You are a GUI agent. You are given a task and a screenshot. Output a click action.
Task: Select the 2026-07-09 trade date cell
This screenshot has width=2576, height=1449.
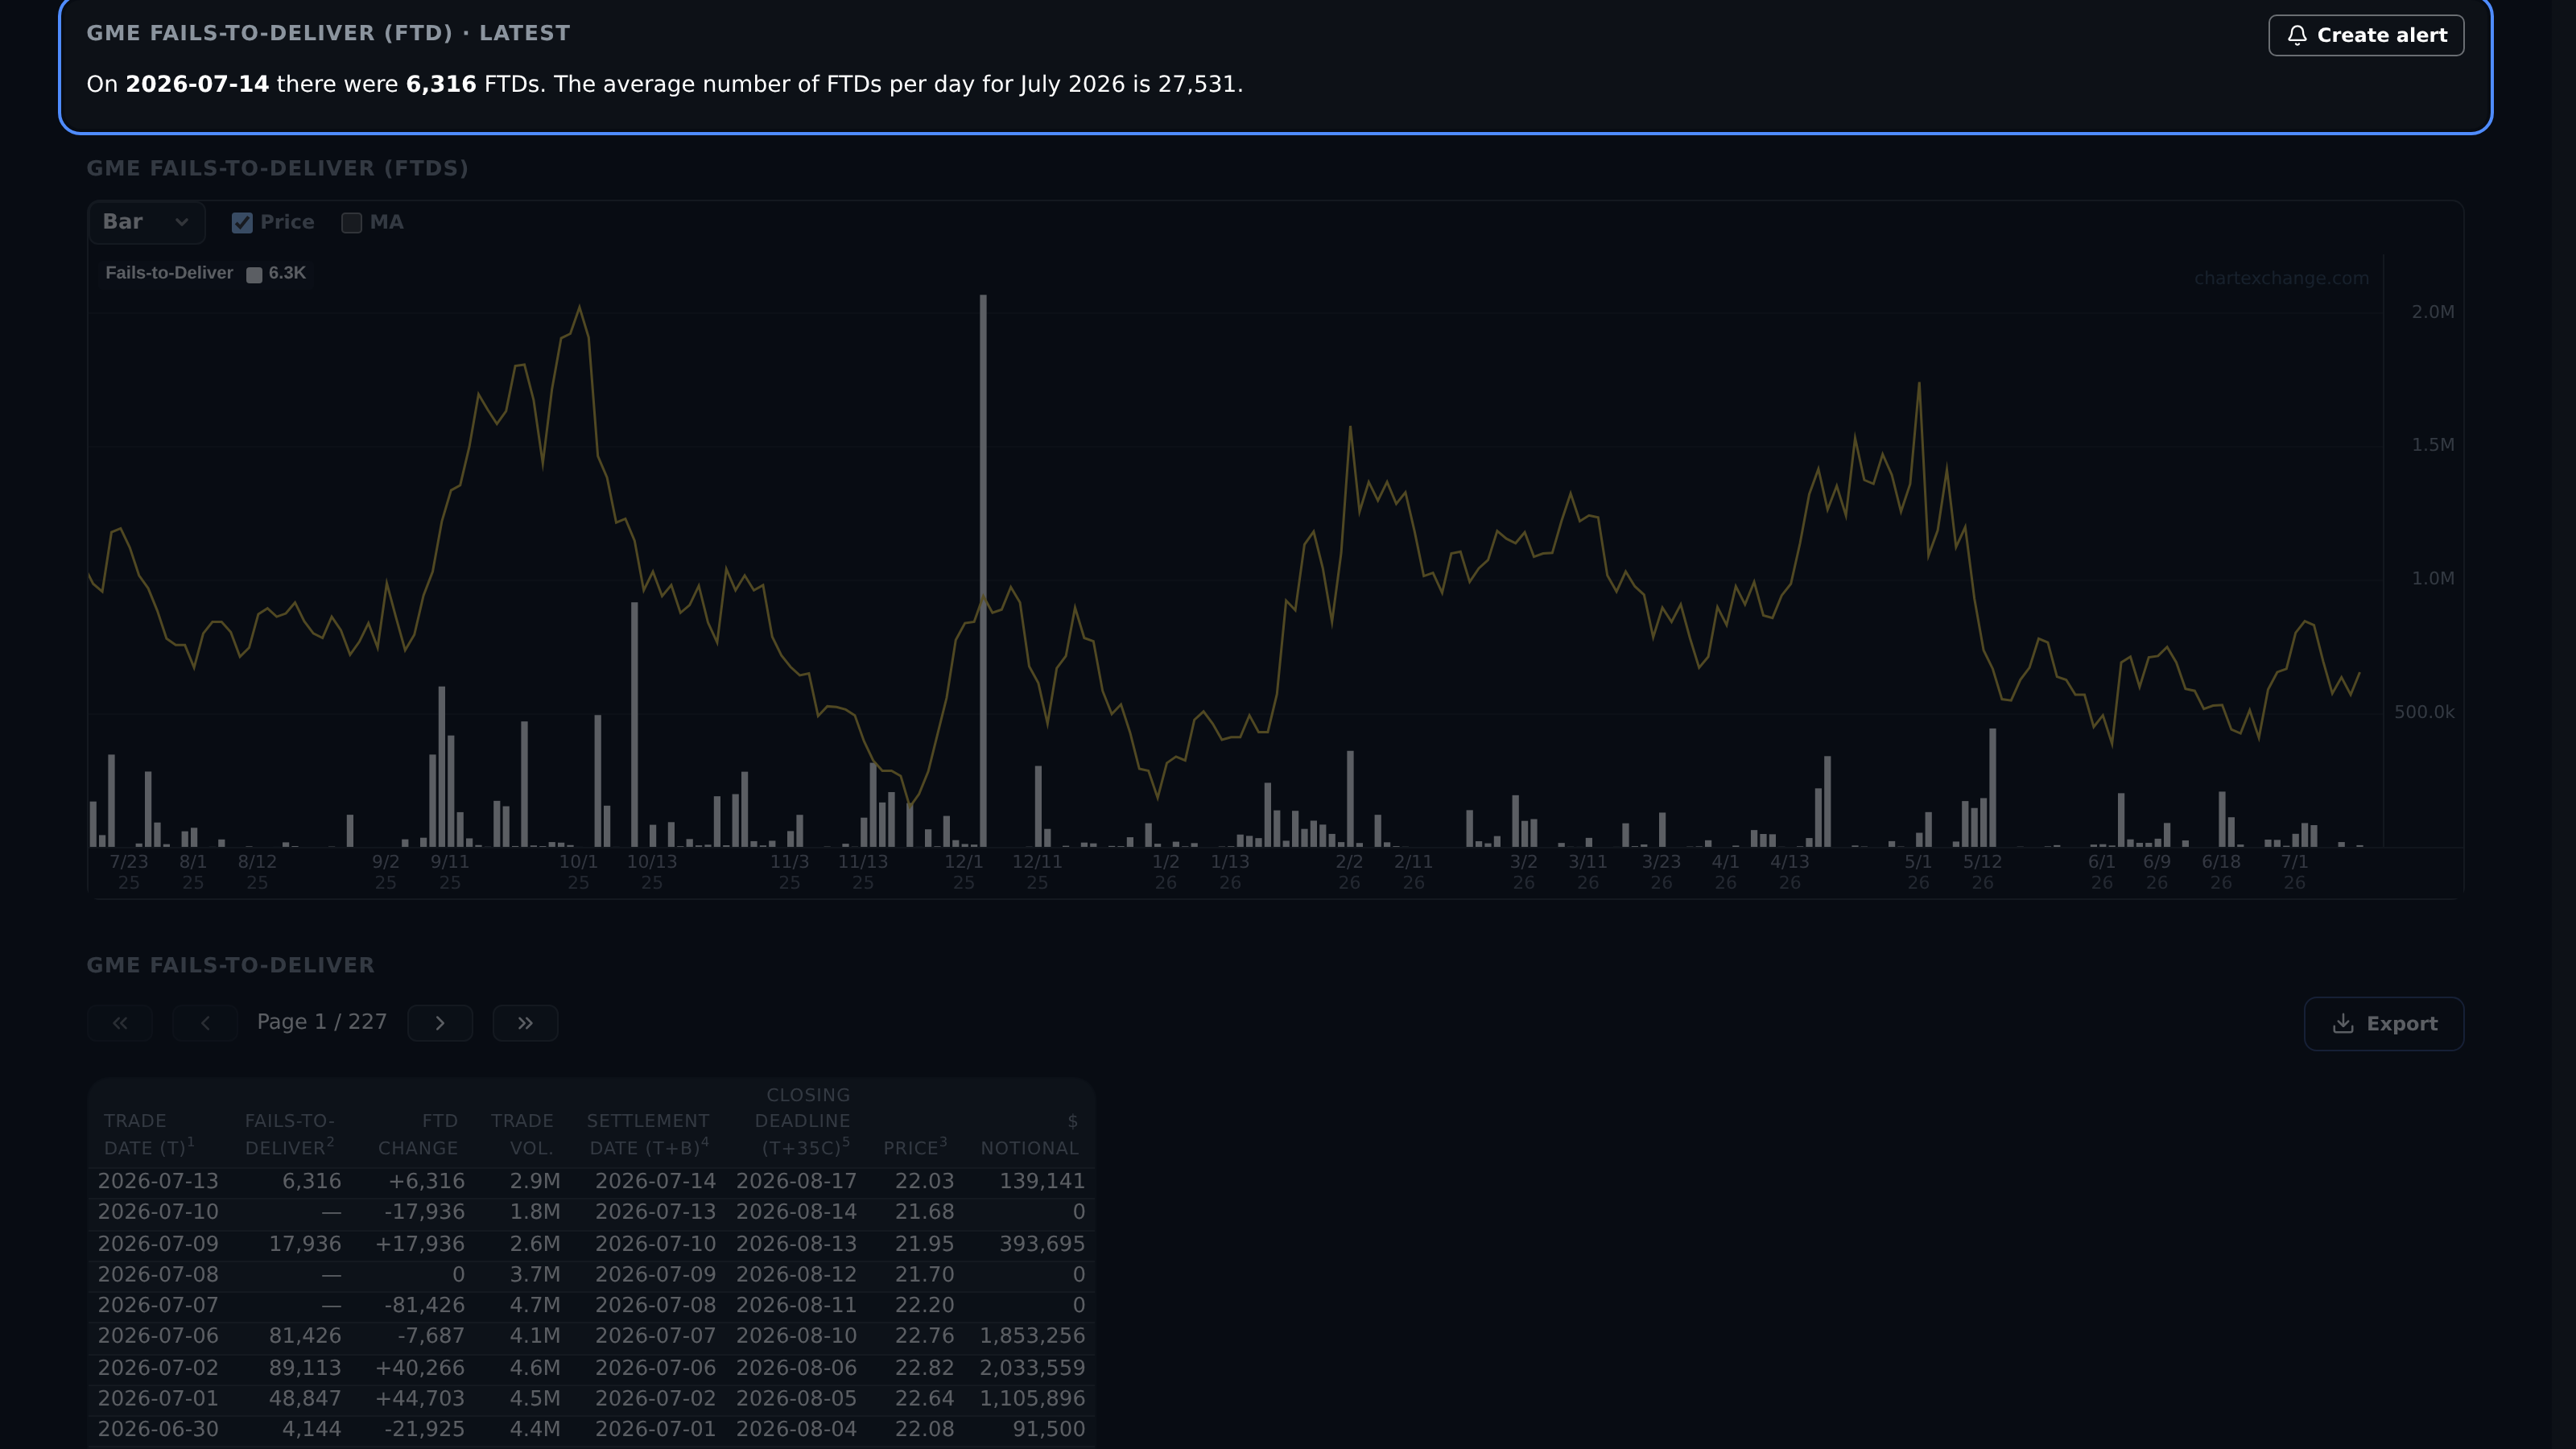pyautogui.click(x=158, y=1244)
